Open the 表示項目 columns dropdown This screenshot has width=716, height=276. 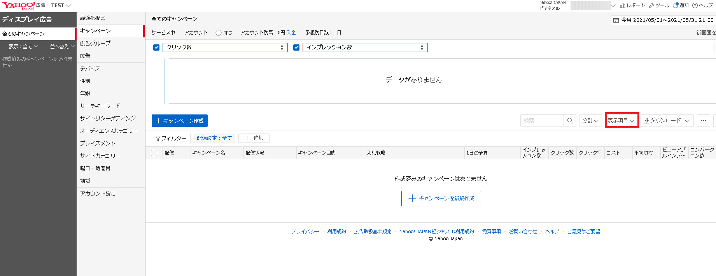point(621,121)
